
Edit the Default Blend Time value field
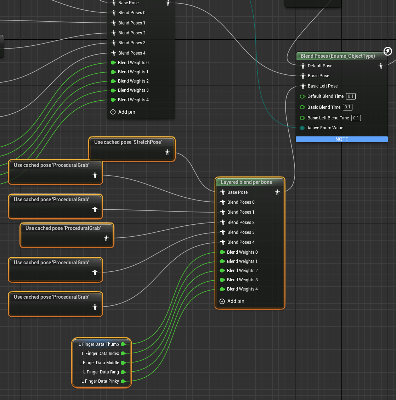(x=351, y=96)
